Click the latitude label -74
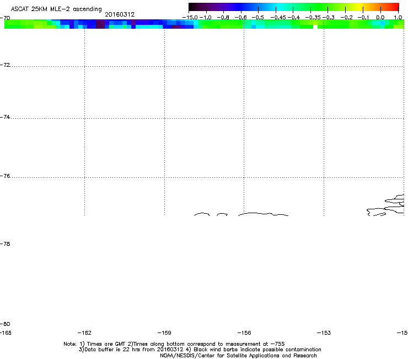This screenshot has height=359, width=408. point(5,117)
